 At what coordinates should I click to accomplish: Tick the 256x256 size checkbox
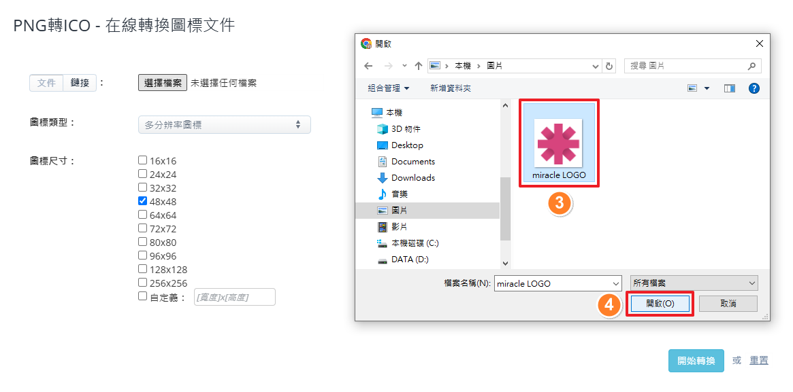pyautogui.click(x=142, y=283)
